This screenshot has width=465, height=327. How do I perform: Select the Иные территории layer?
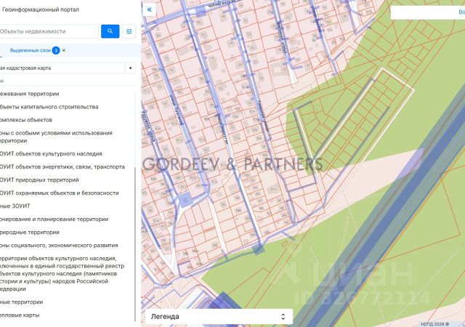pyautogui.click(x=21, y=302)
